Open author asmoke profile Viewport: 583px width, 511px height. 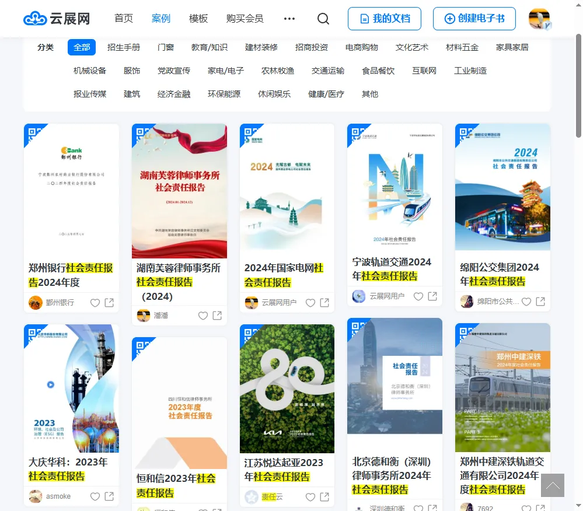coord(50,496)
